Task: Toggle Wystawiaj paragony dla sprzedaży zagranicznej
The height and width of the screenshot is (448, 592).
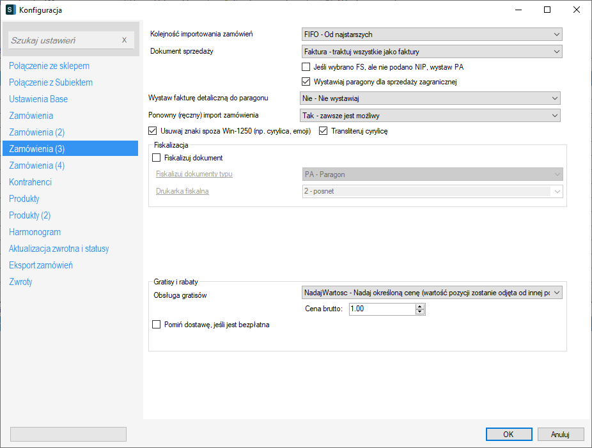Action: 306,82
